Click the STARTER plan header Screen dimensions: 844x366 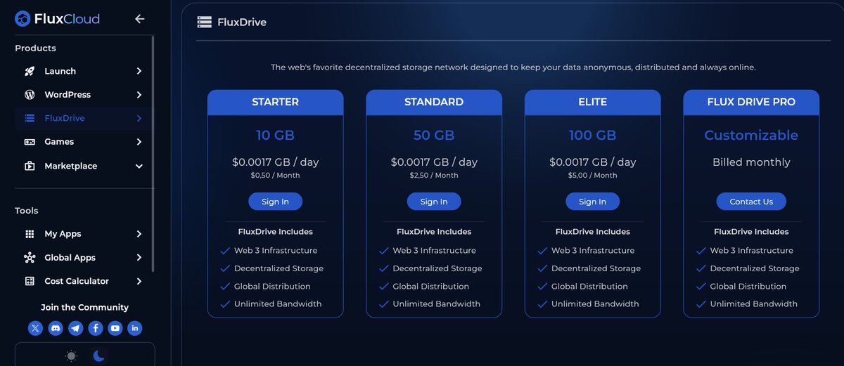[275, 103]
